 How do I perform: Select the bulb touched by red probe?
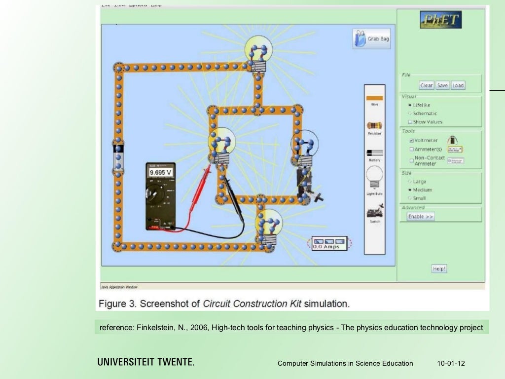coord(221,146)
